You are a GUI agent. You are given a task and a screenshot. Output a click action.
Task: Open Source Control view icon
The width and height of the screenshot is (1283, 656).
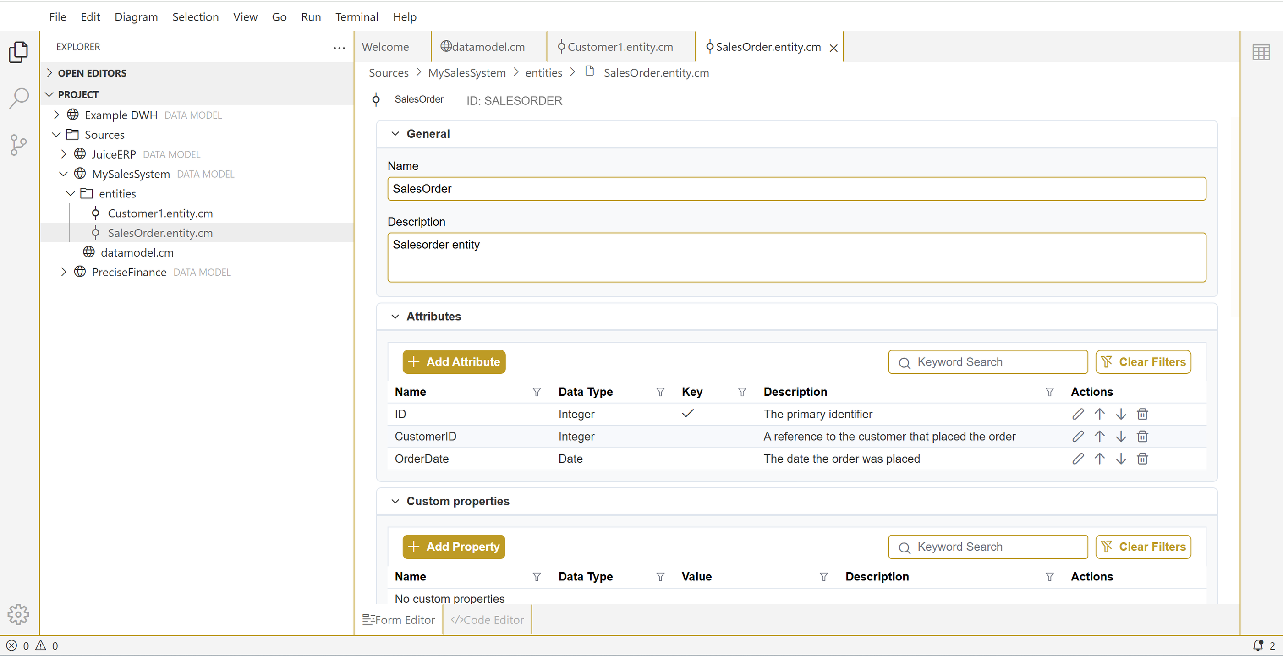point(19,145)
